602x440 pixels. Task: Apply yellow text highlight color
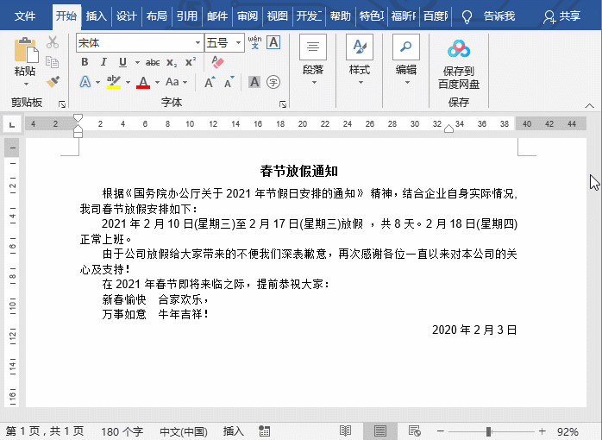[114, 82]
